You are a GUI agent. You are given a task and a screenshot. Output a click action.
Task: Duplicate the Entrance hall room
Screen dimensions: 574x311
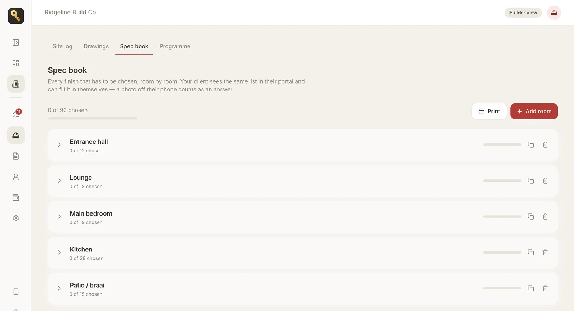531,145
